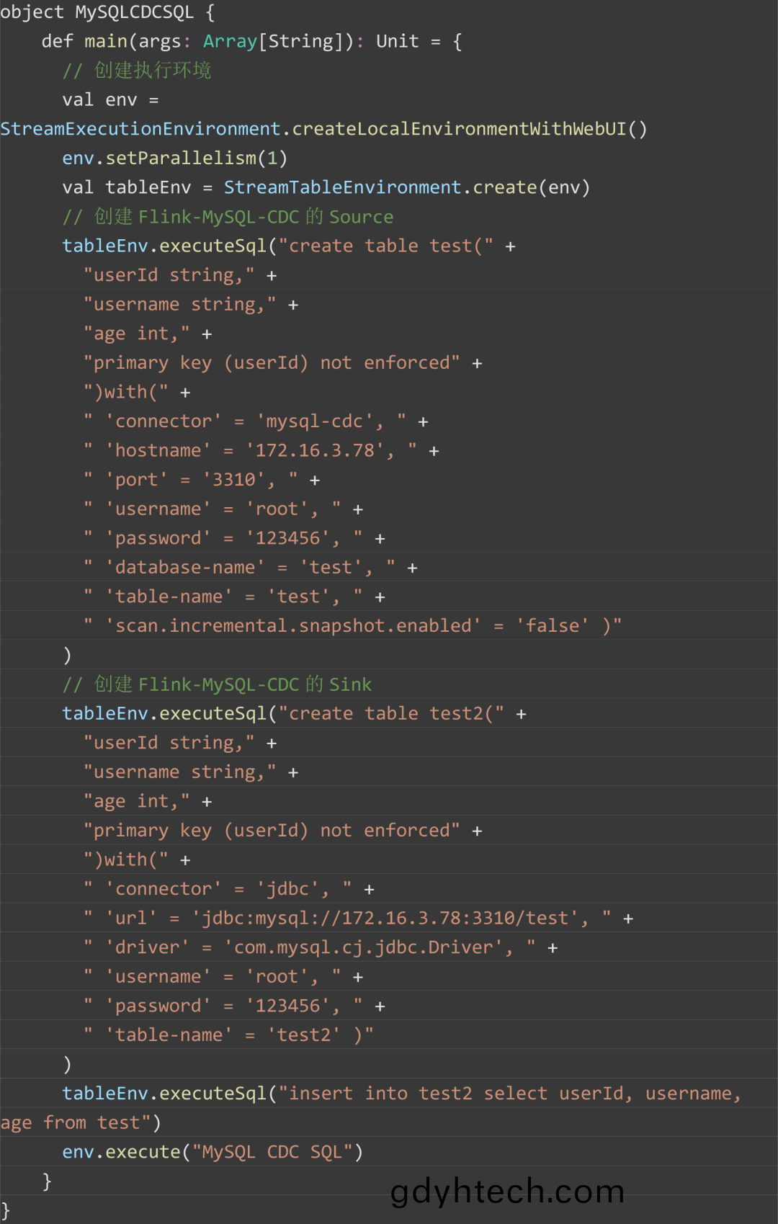The height and width of the screenshot is (1224, 778).
Task: Click the gdyhtech.com watermark text
Action: [x=507, y=1191]
